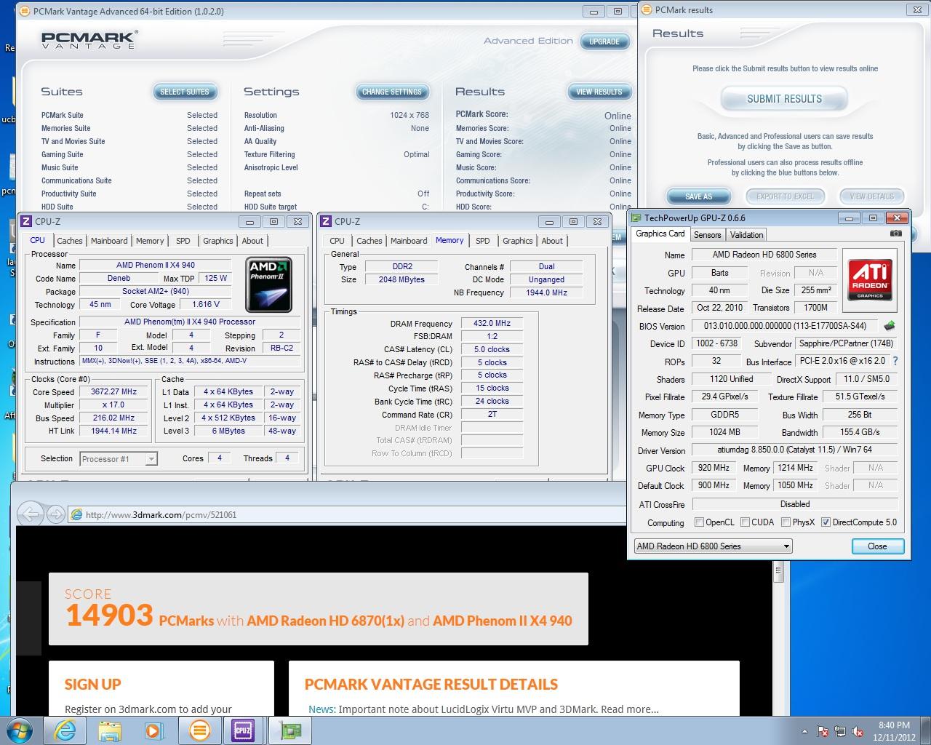Click the CPU-Z title icon on the Memory window
Screen dimensions: 931x745
326,221
